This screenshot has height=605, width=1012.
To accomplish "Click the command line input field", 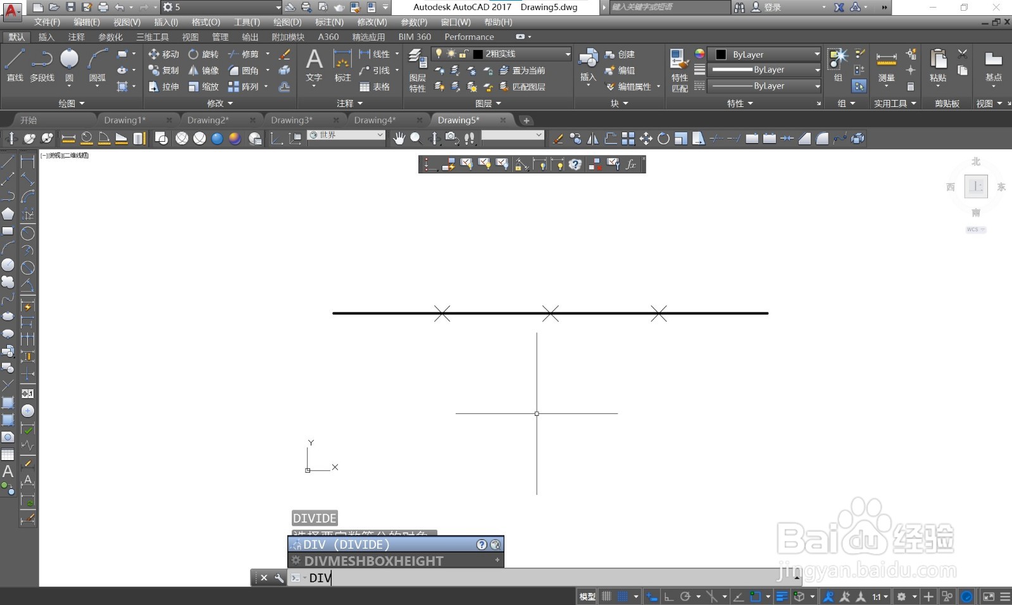I will (x=544, y=577).
